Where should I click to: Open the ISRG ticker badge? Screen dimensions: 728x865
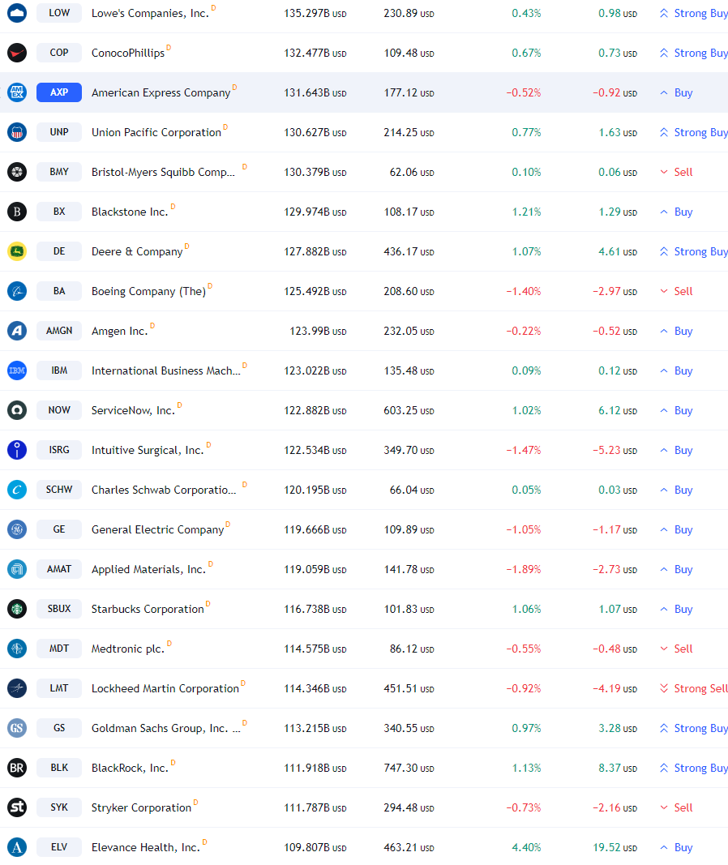[x=59, y=450]
